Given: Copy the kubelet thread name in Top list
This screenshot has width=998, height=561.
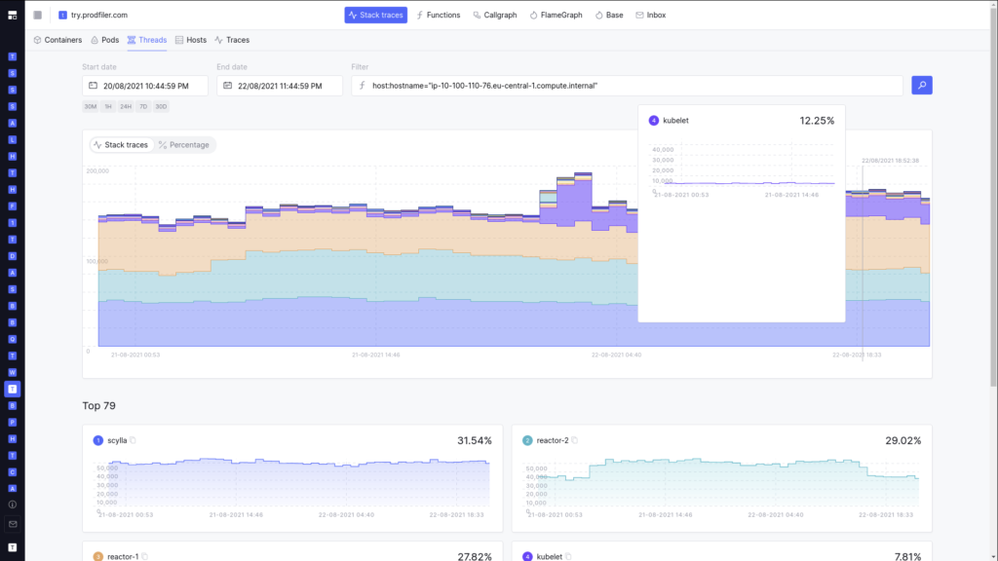Looking at the screenshot, I should click(x=568, y=556).
